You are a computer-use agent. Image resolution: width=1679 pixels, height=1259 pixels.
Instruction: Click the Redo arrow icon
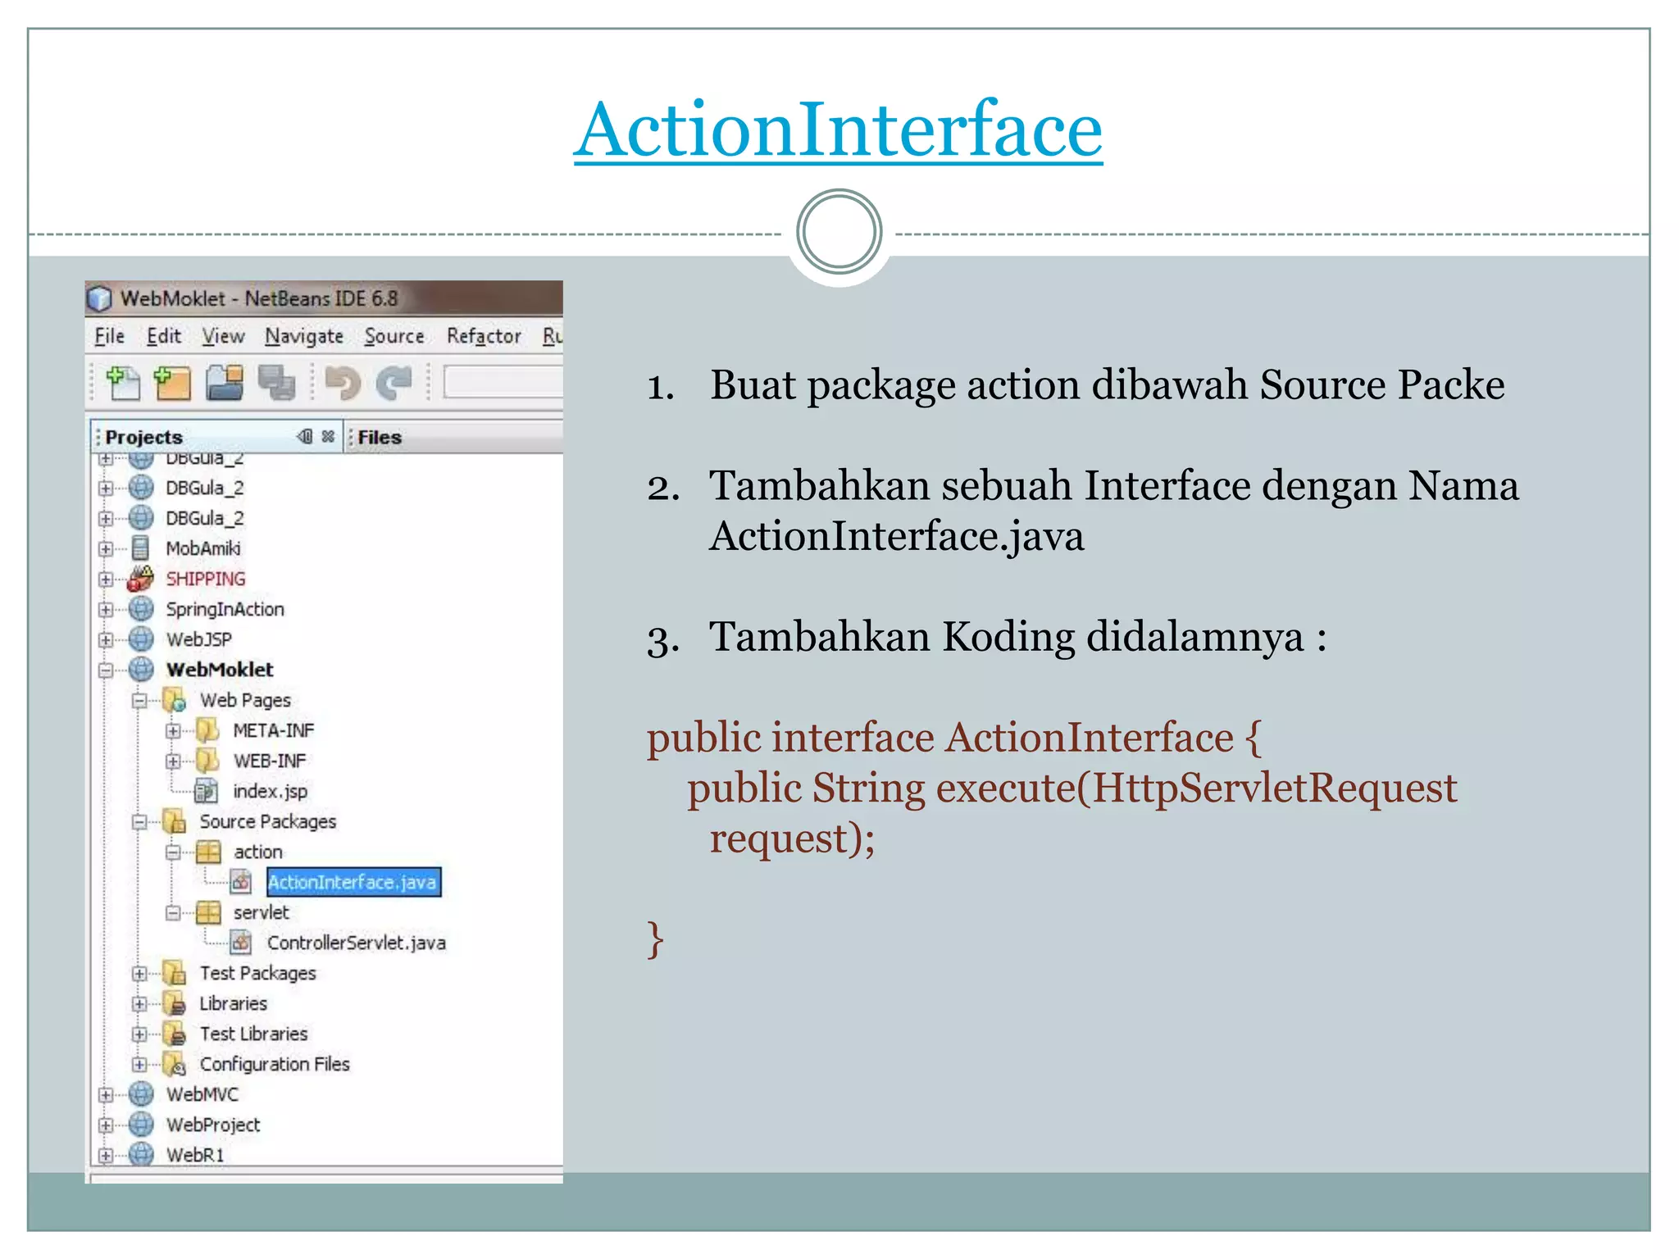coord(394,383)
